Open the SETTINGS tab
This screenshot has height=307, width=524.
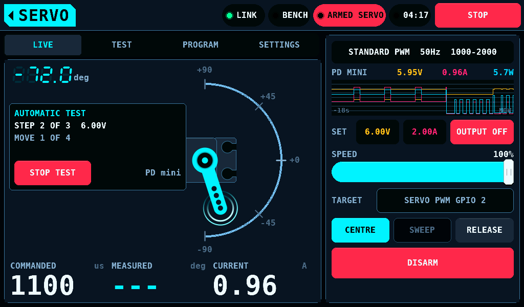279,45
